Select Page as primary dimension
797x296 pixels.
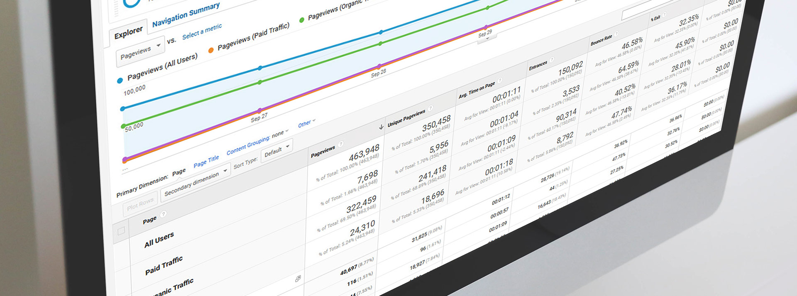[179, 172]
